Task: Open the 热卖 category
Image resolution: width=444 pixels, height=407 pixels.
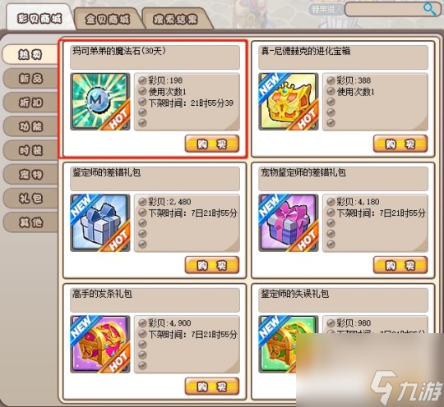Action: (x=30, y=54)
